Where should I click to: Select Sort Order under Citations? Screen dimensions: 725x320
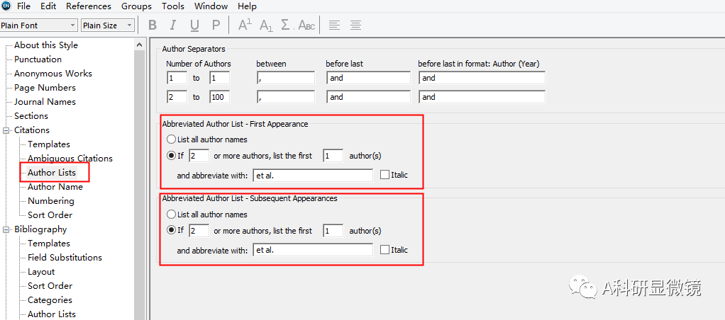tap(50, 215)
